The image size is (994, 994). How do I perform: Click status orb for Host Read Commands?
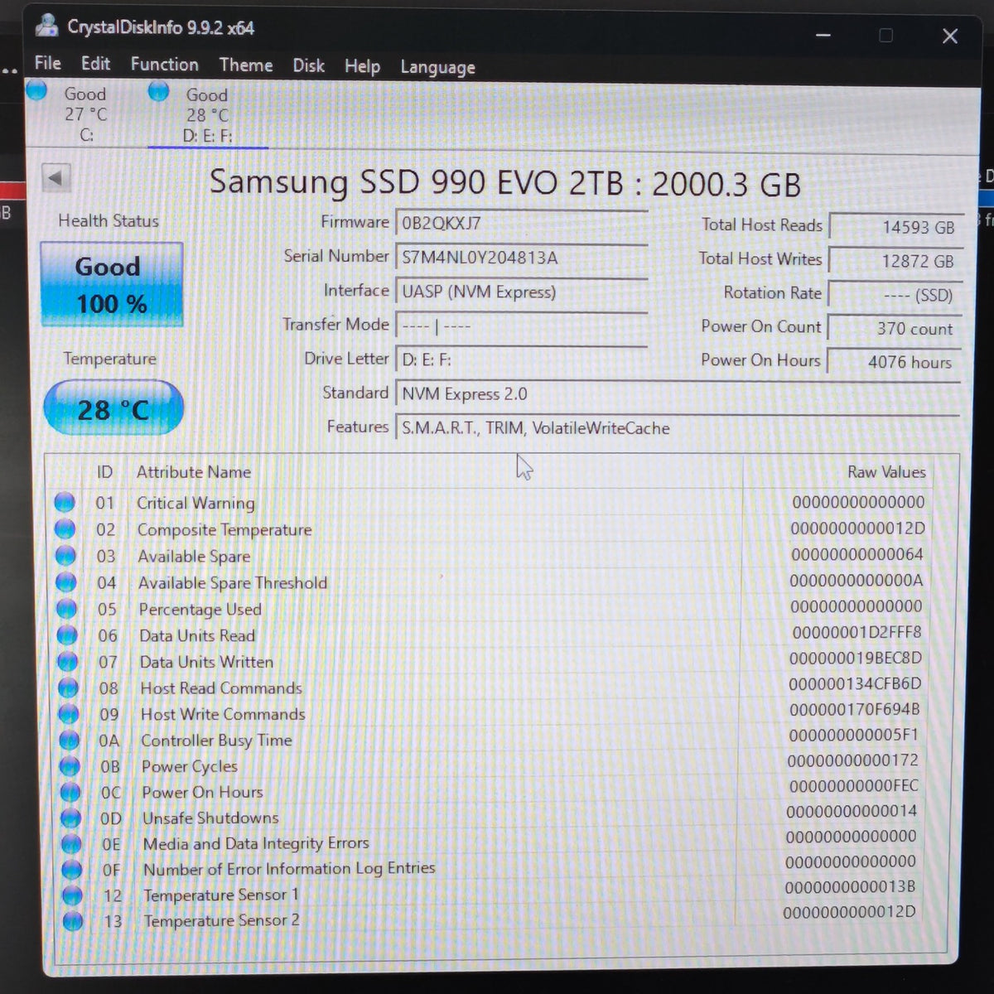pyautogui.click(x=69, y=688)
